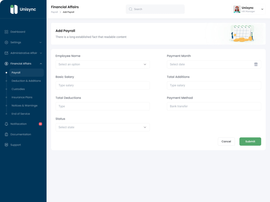Open End of Service submenu item
The image size is (270, 202).
pos(21,114)
